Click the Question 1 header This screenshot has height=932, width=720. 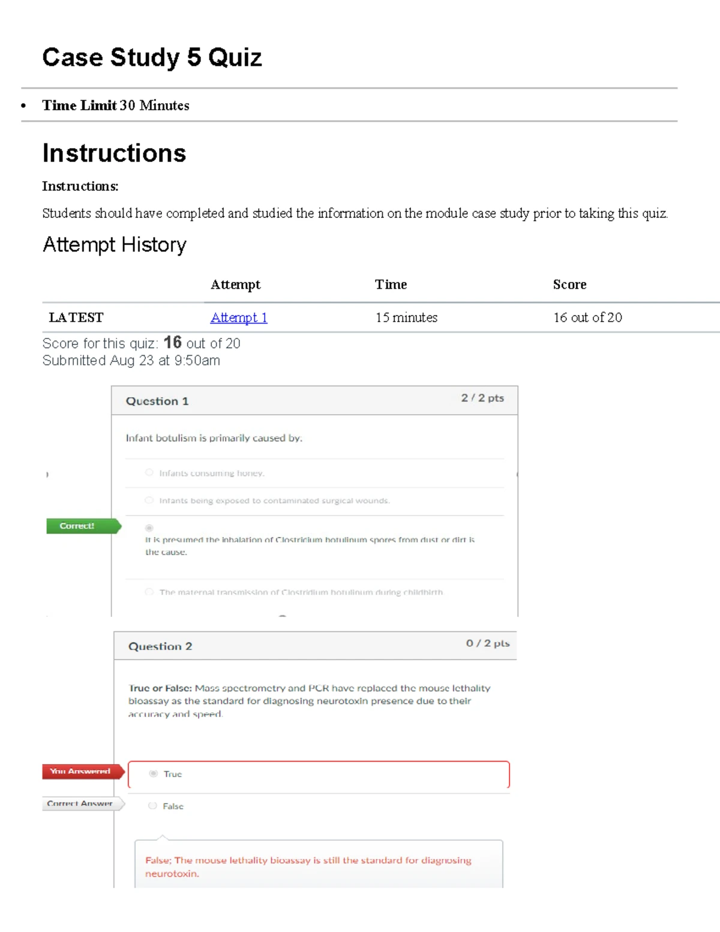pyautogui.click(x=157, y=401)
